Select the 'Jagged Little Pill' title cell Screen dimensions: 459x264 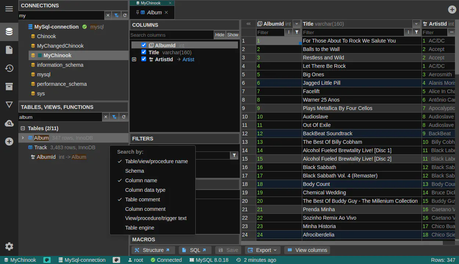pos(362,83)
